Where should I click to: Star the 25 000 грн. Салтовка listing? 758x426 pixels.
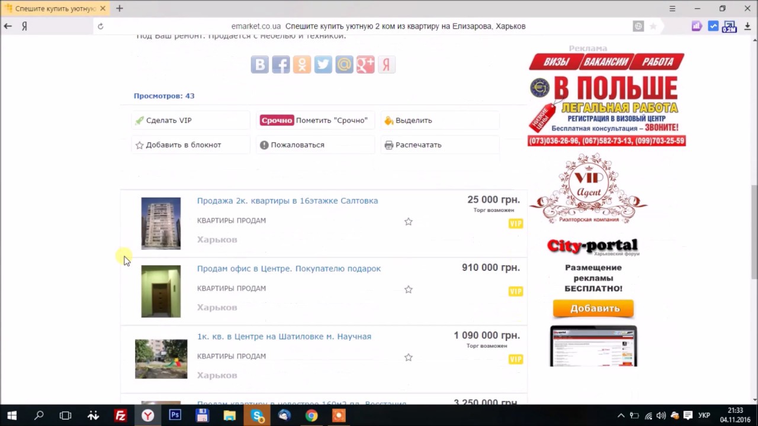pos(408,222)
